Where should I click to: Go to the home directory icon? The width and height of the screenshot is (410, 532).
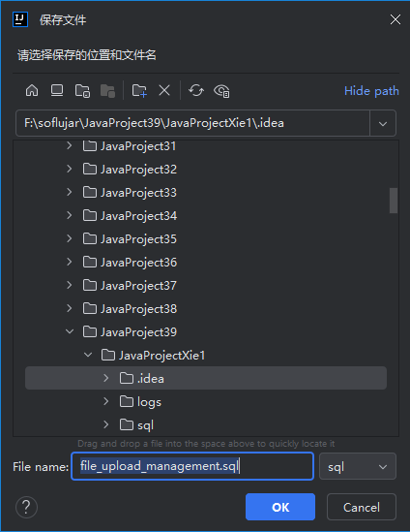pyautogui.click(x=32, y=90)
